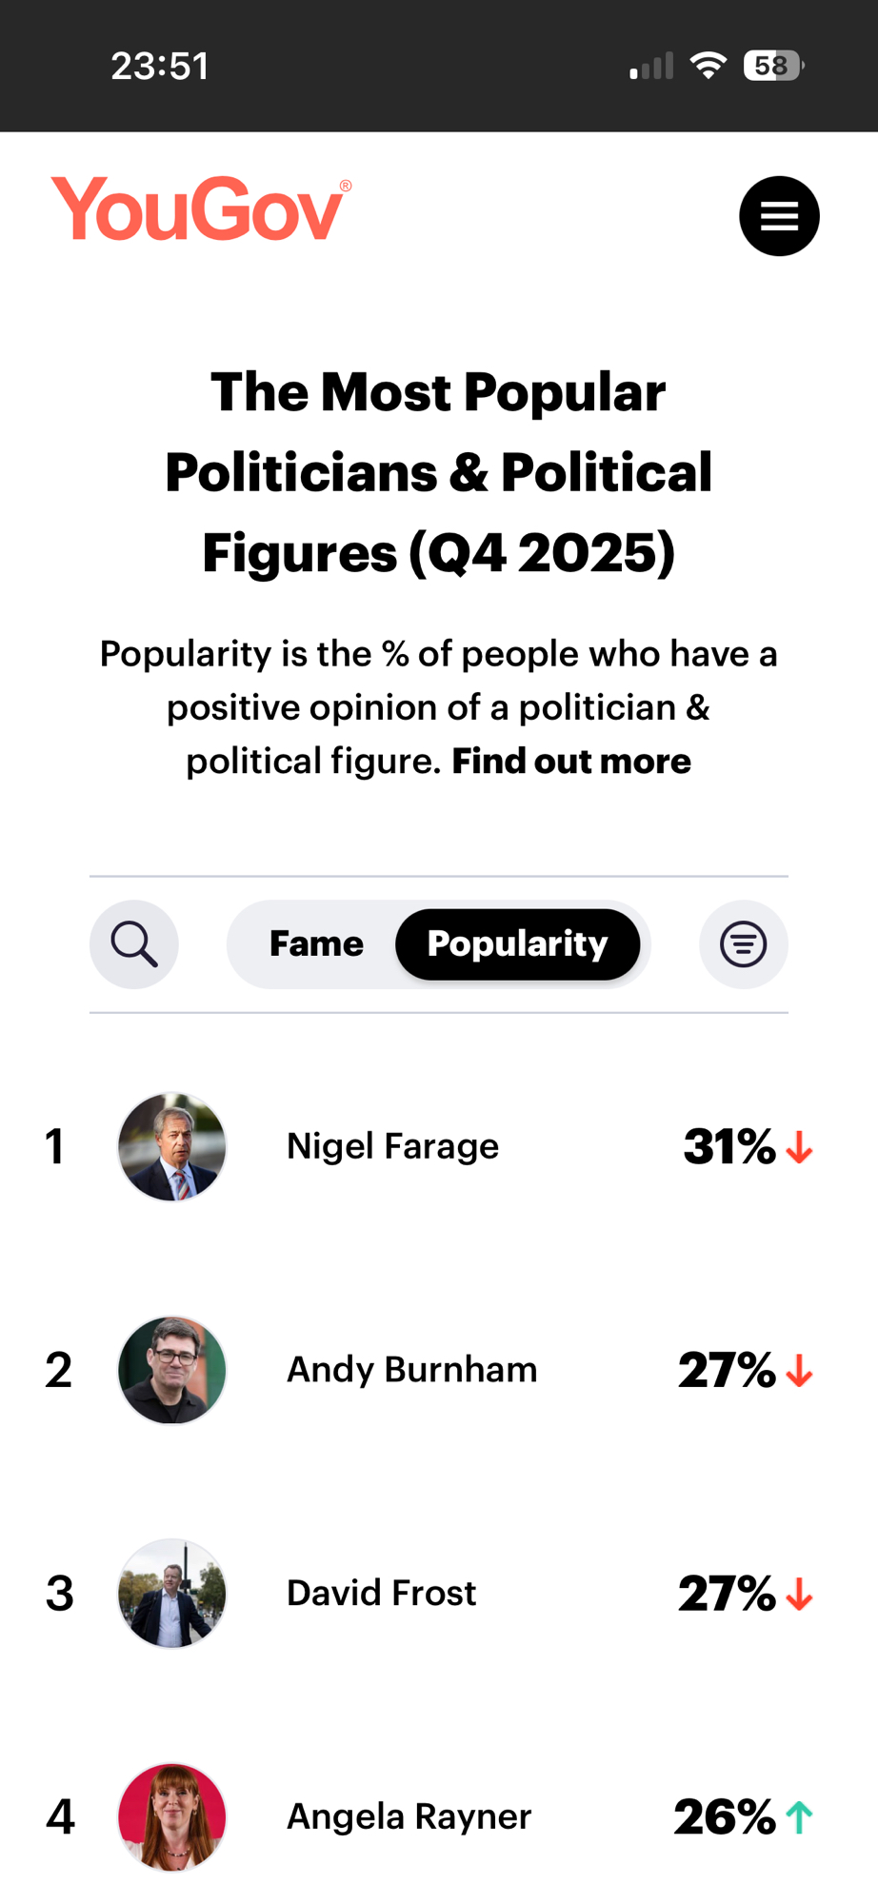
Task: Tap the Wi-Fi status icon
Action: (x=708, y=66)
